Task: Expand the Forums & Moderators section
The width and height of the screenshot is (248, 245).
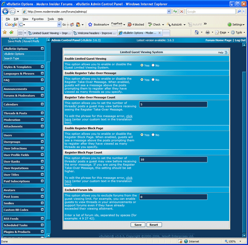Action: [42, 96]
